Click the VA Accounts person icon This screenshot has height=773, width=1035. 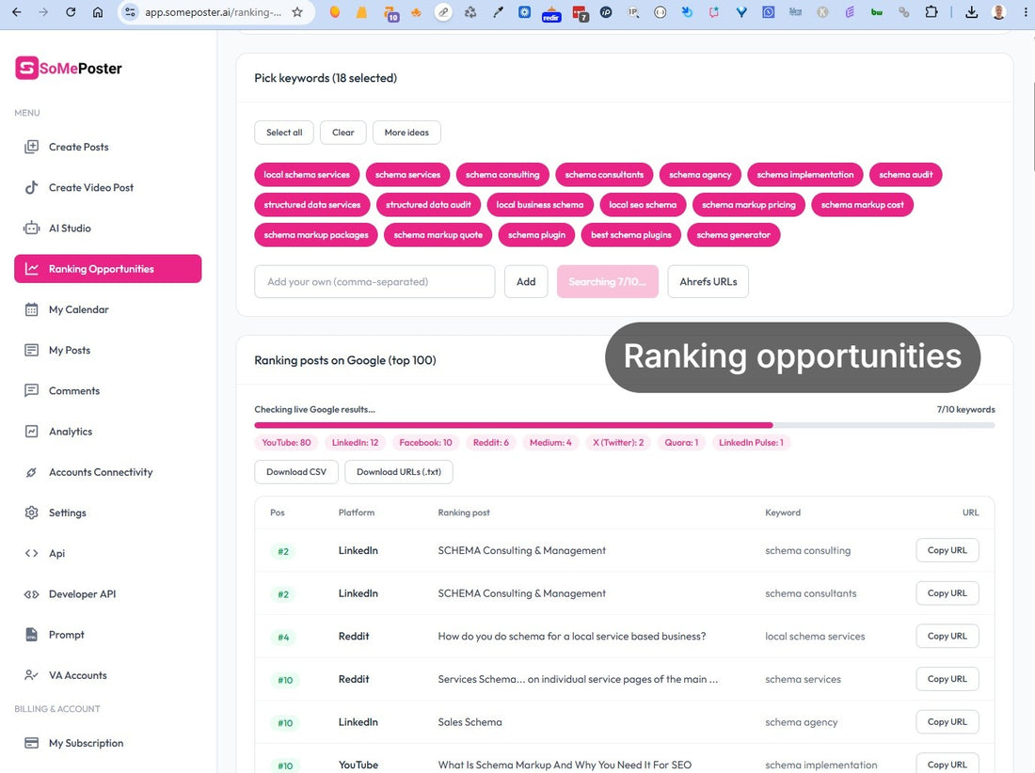(x=31, y=675)
